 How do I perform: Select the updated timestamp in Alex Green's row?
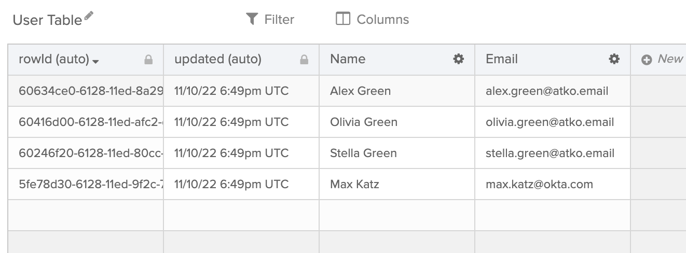coord(241,91)
